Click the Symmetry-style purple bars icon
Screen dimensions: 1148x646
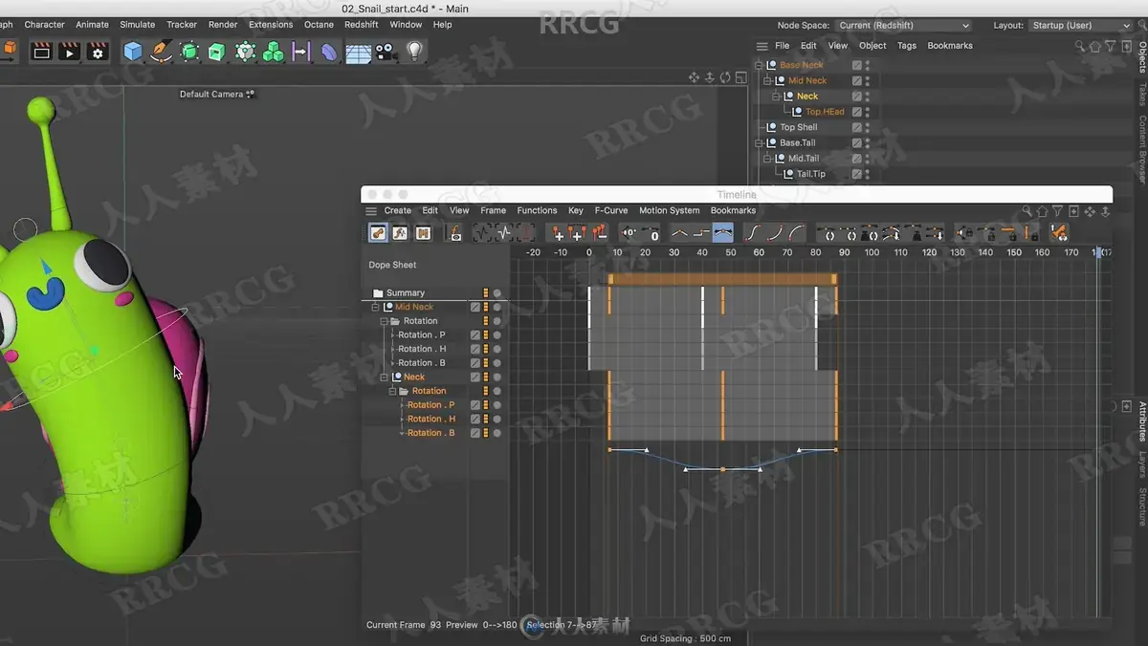(301, 51)
